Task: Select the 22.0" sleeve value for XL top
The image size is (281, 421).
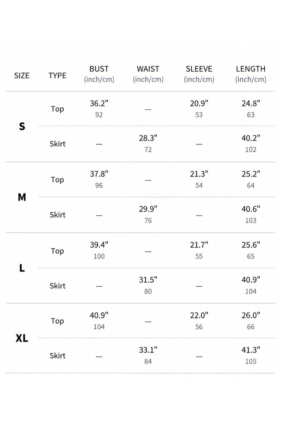Action: pyautogui.click(x=199, y=315)
